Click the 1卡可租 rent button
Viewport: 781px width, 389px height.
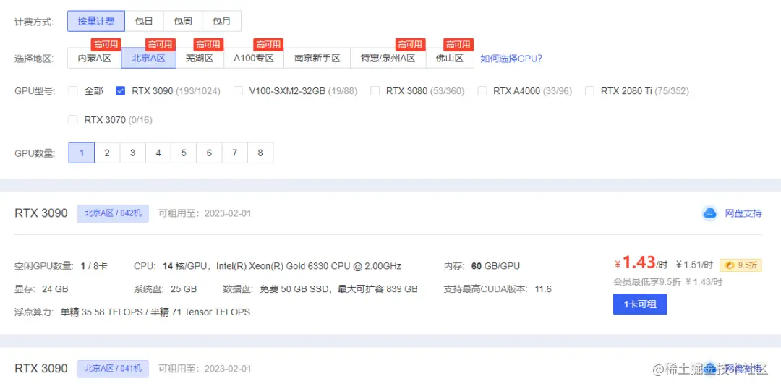[640, 304]
